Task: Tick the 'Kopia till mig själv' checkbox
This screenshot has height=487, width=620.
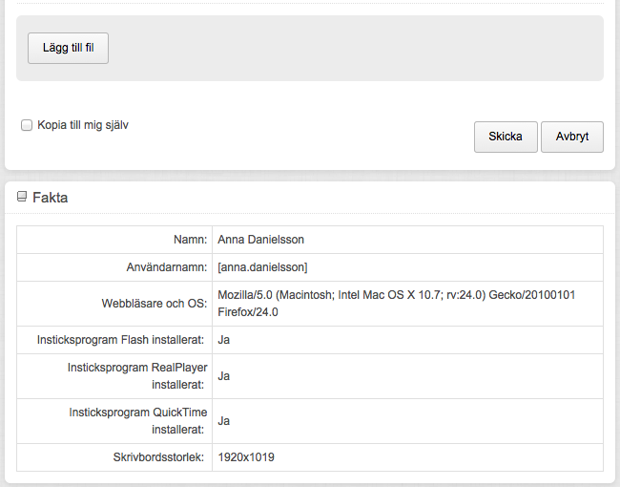Action: [27, 125]
